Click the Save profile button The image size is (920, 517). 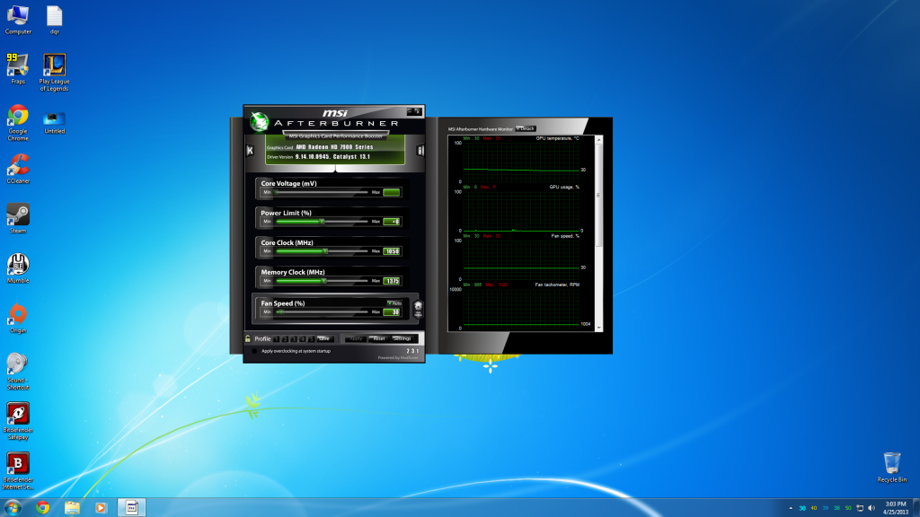[325, 338]
